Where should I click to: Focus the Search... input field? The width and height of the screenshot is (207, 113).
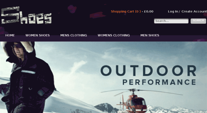coord(171,21)
